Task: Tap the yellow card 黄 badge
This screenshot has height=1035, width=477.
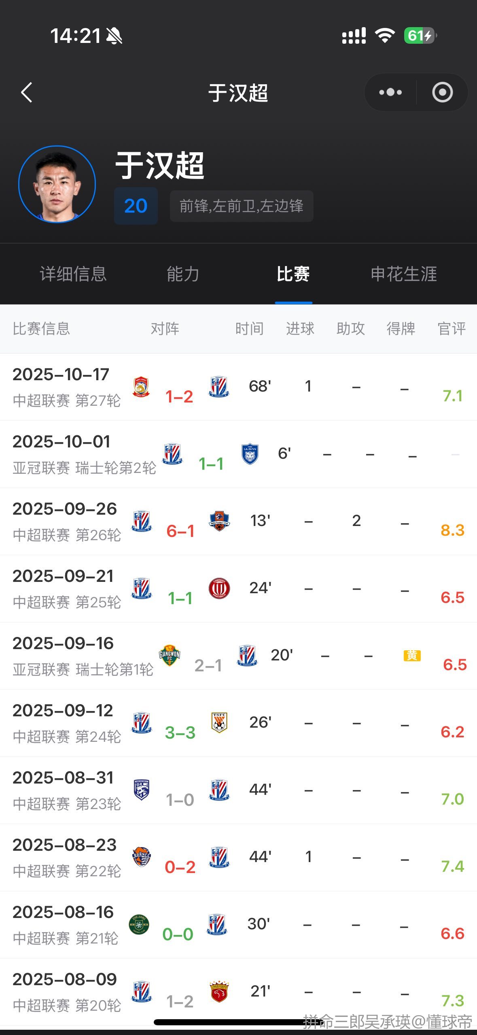Action: [412, 655]
